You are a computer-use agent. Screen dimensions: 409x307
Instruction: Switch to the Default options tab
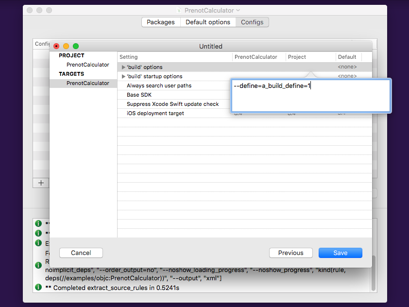(x=208, y=22)
